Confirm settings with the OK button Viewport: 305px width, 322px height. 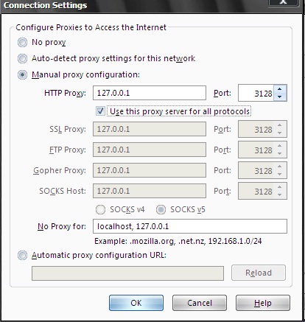point(136,303)
